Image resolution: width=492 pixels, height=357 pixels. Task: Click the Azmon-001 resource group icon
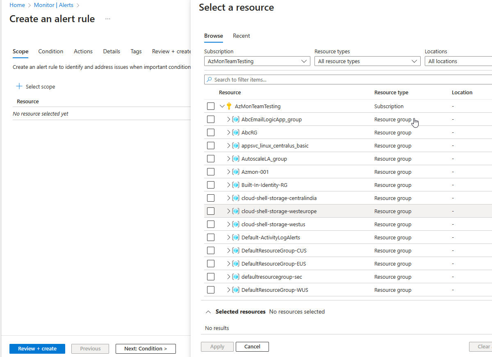(236, 172)
